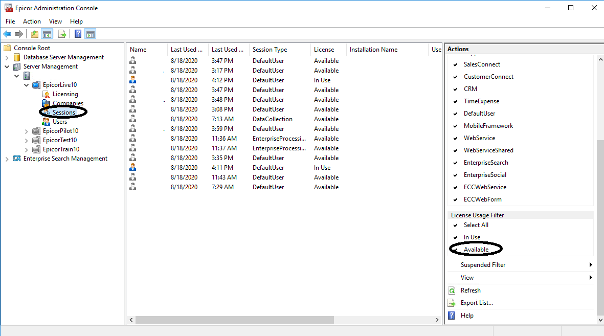Open the Up One Level folder icon
604x336 pixels.
(x=34, y=34)
